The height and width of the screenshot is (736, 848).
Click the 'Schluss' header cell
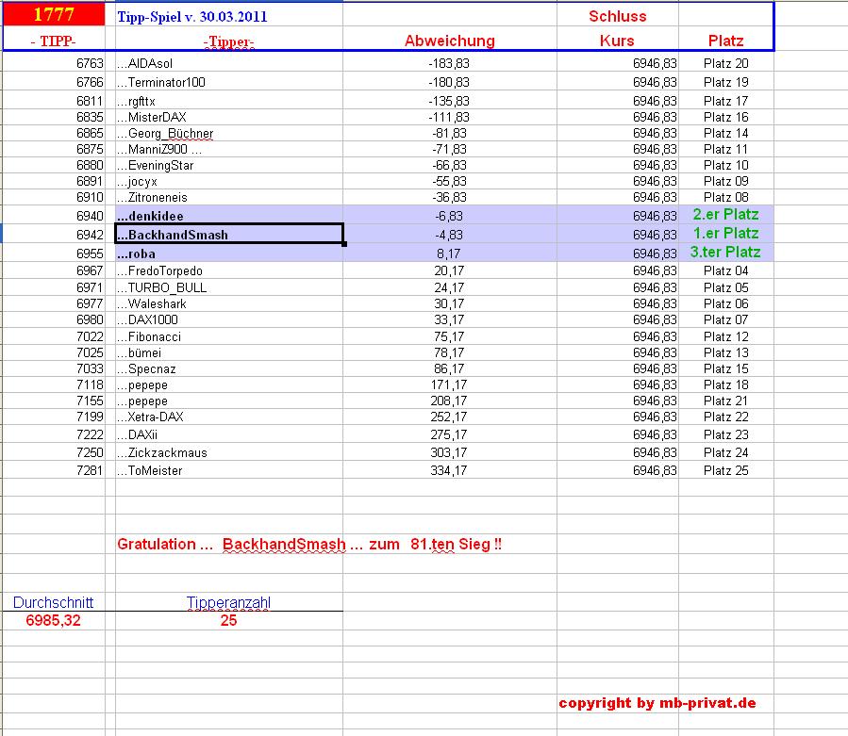click(617, 16)
